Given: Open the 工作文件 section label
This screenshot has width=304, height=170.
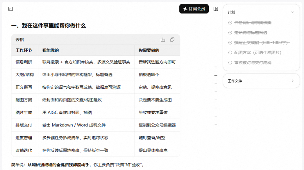Looking at the screenshot, I should point(235,81).
